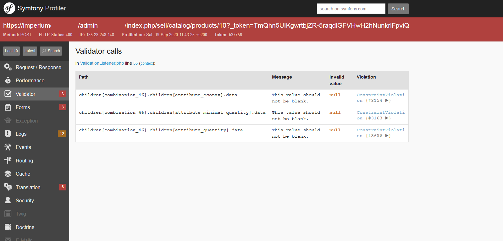This screenshot has width=503, height=241.
Task: Open the Doctrine database icon
Action: pyautogui.click(x=8, y=227)
